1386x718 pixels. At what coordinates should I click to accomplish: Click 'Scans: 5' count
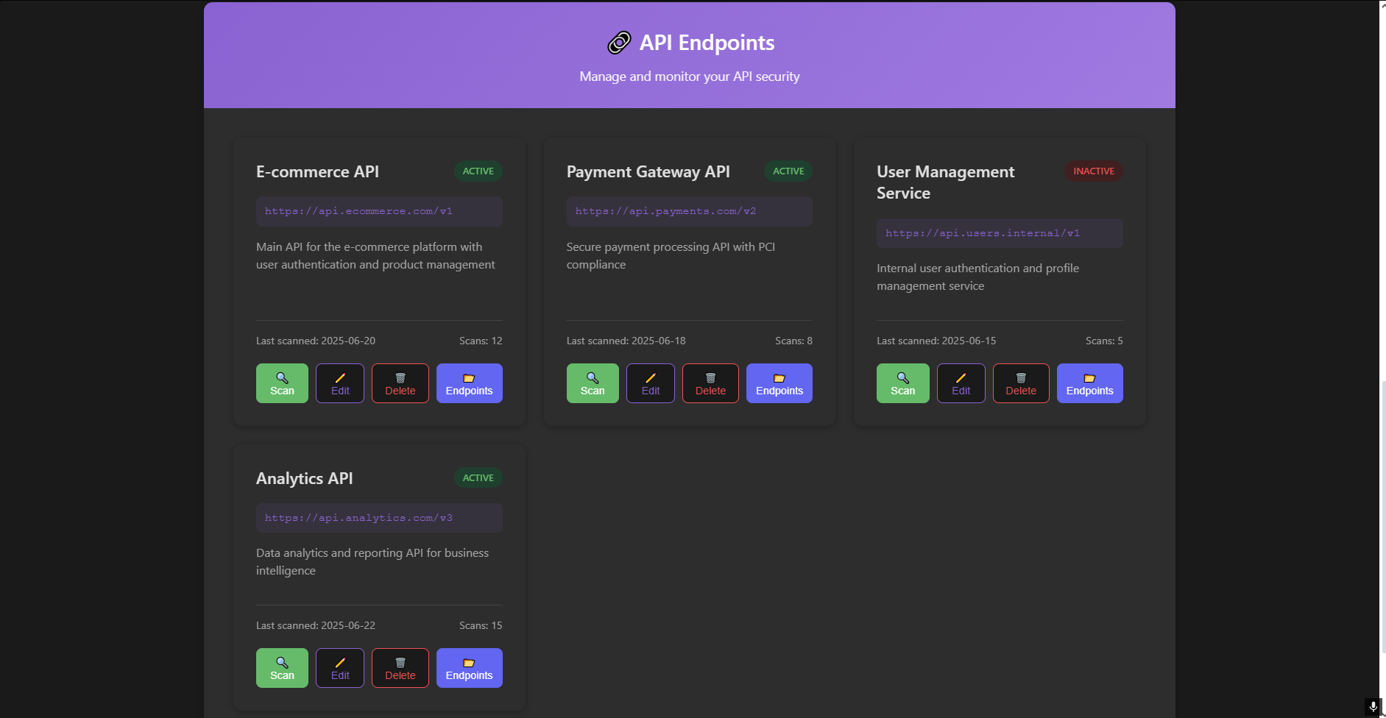click(x=1104, y=341)
